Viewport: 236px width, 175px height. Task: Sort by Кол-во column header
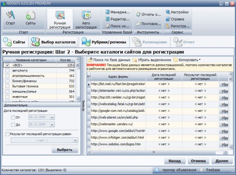(65, 60)
